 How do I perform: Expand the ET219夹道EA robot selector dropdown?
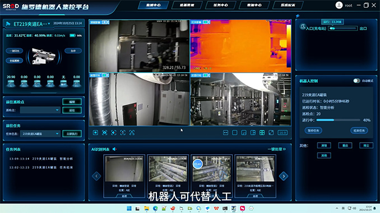(49, 23)
